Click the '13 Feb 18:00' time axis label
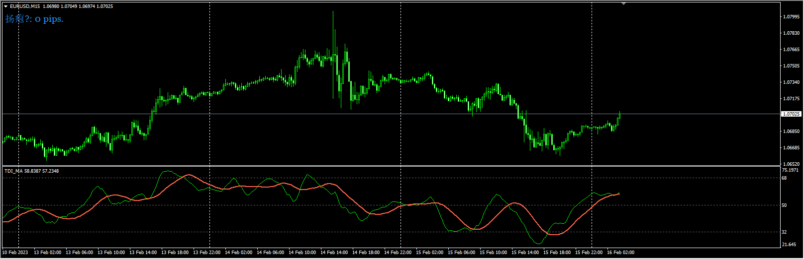 [175, 253]
